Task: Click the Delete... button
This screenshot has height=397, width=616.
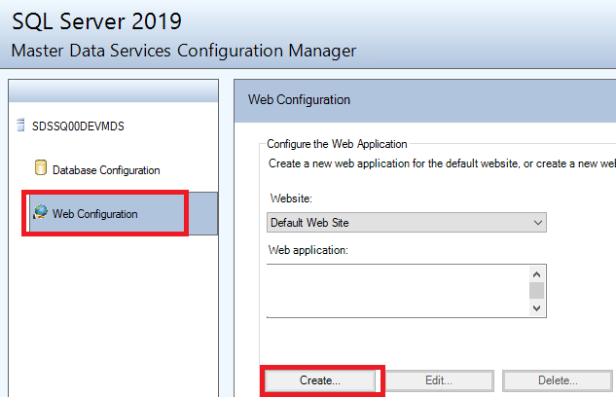Action: click(558, 380)
